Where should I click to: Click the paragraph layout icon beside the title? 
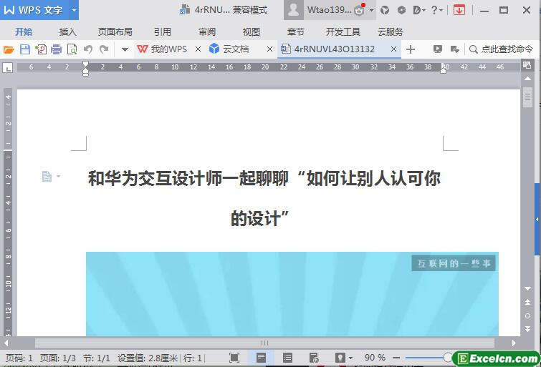[47, 177]
